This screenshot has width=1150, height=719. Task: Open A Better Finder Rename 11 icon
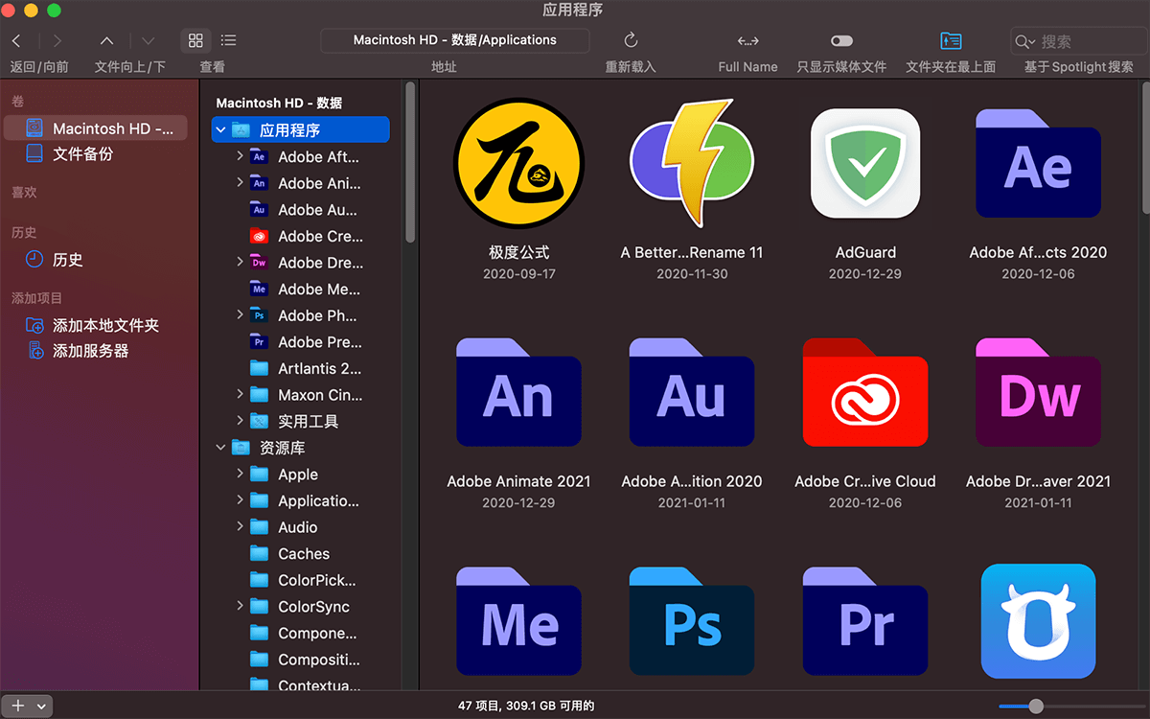click(691, 163)
